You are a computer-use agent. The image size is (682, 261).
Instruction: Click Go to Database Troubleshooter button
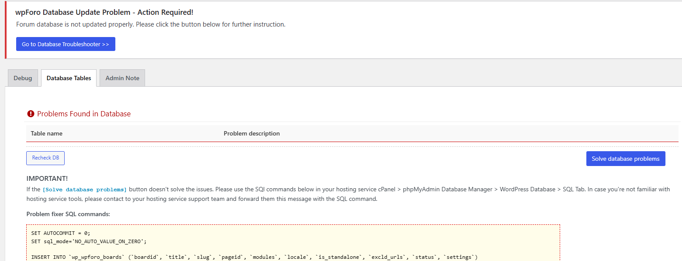click(x=66, y=44)
